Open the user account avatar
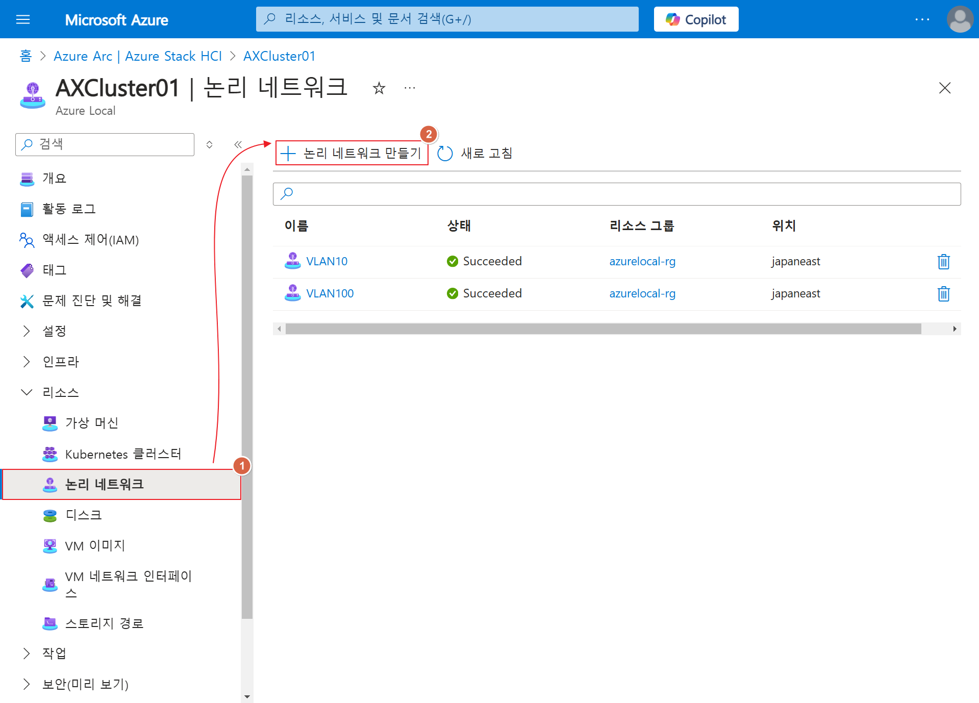This screenshot has height=703, width=979. pos(960,19)
